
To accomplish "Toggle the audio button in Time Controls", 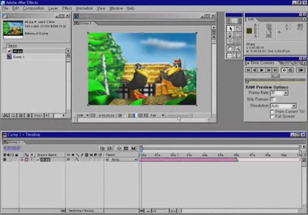I will click(x=284, y=70).
